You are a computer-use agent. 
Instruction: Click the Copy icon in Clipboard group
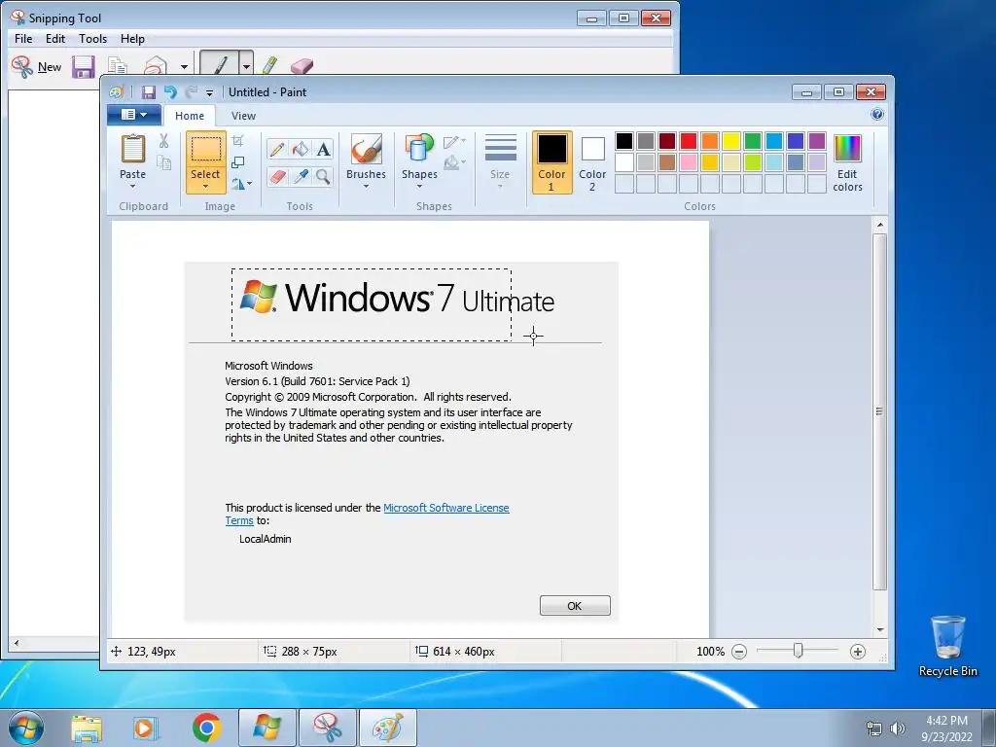[x=163, y=162]
